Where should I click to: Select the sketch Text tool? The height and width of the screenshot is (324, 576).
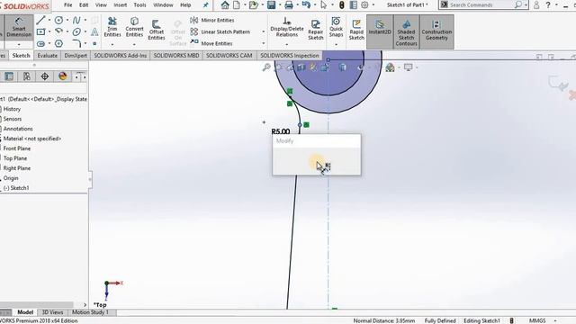click(94, 32)
